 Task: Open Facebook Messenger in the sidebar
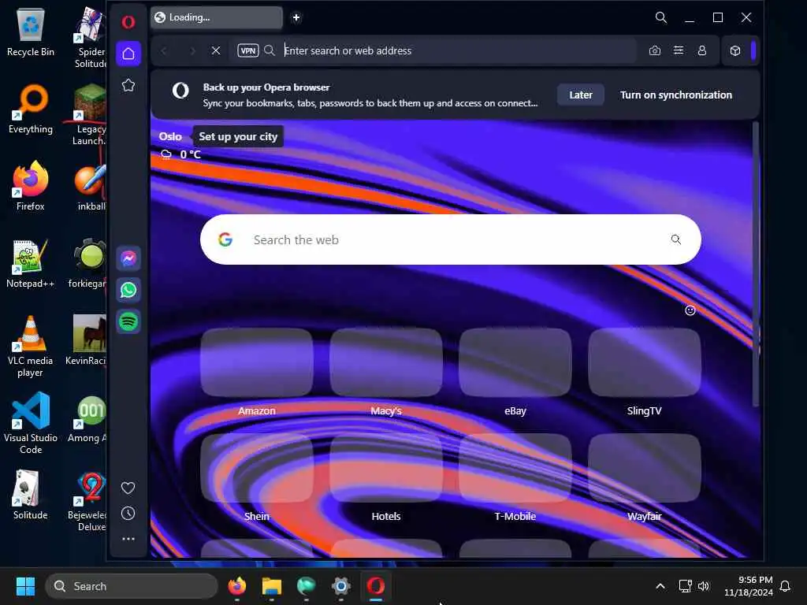128,258
